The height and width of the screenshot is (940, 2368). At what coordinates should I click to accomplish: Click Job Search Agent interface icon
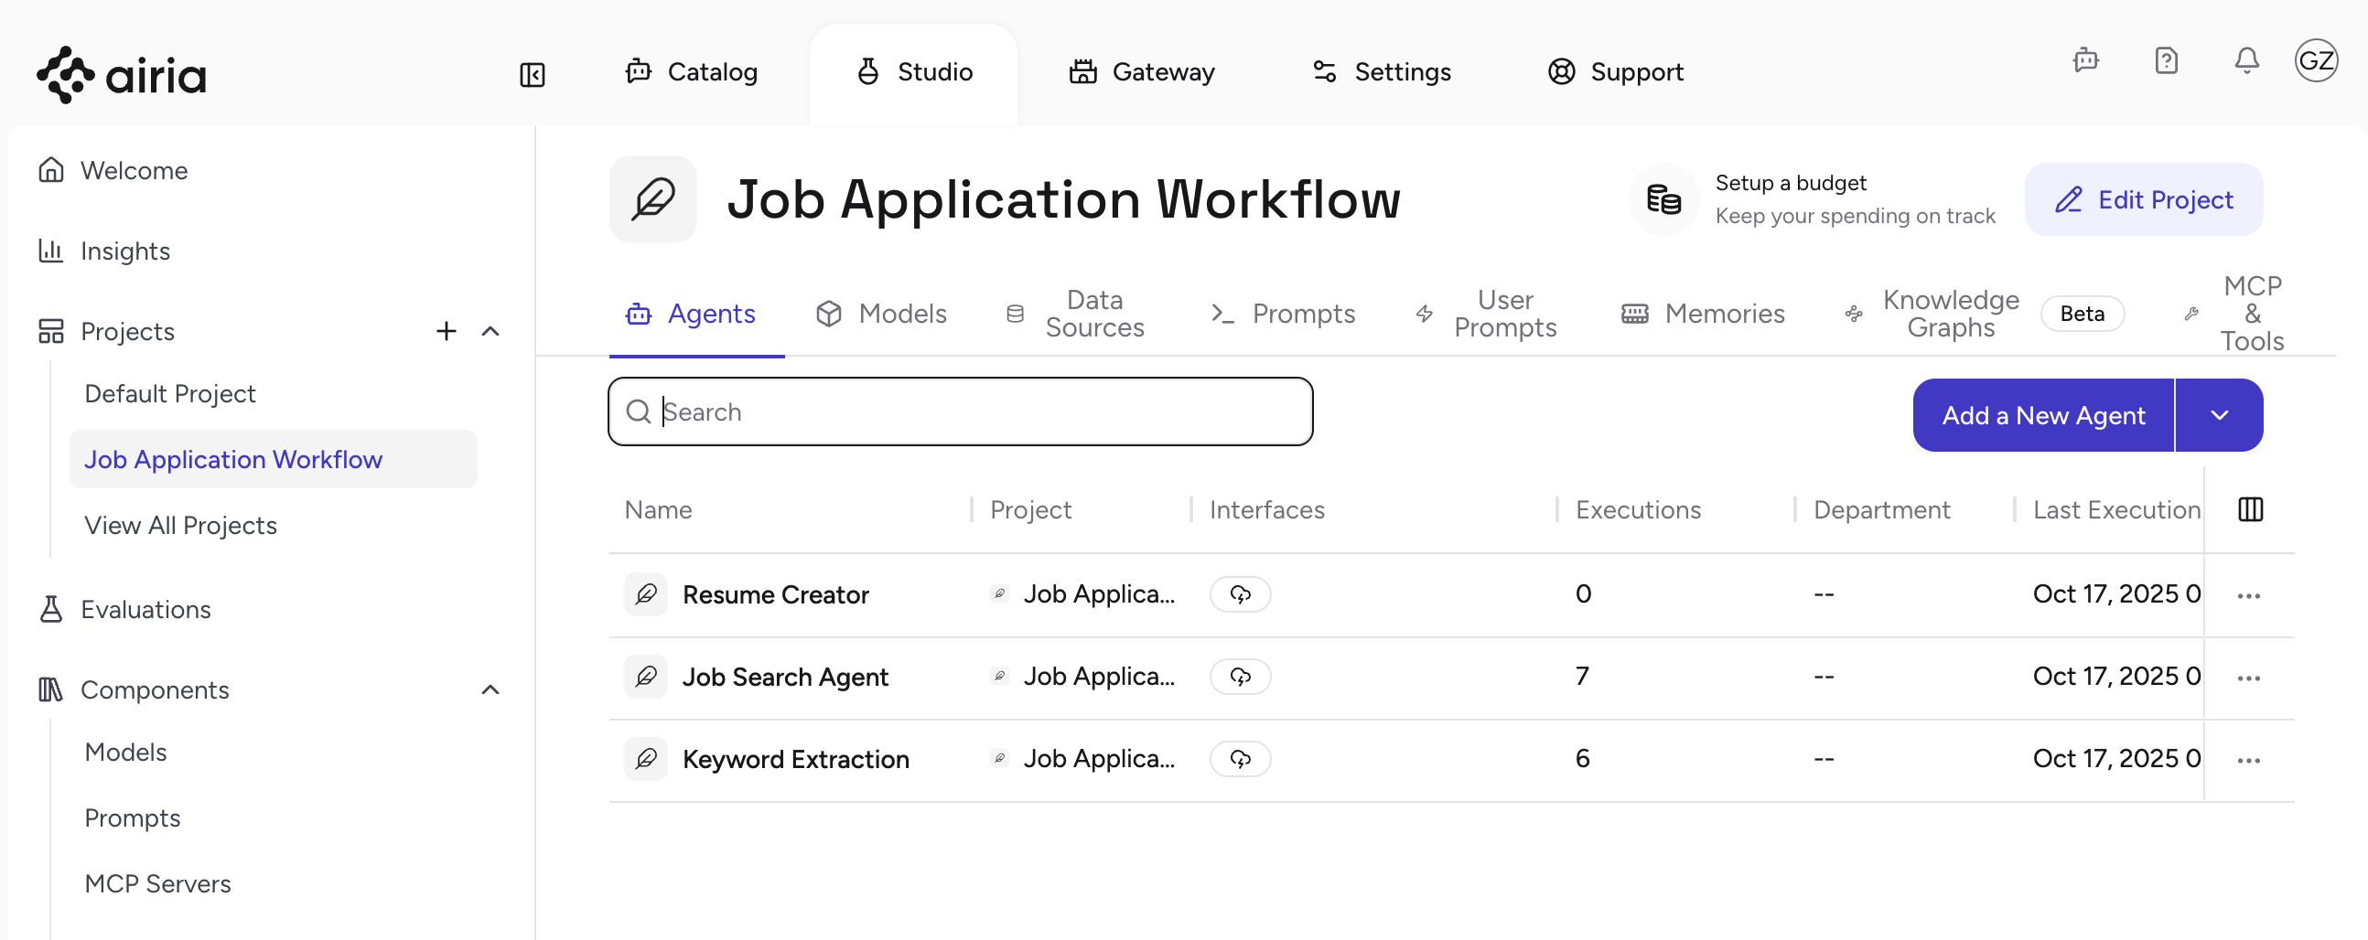click(x=1240, y=678)
